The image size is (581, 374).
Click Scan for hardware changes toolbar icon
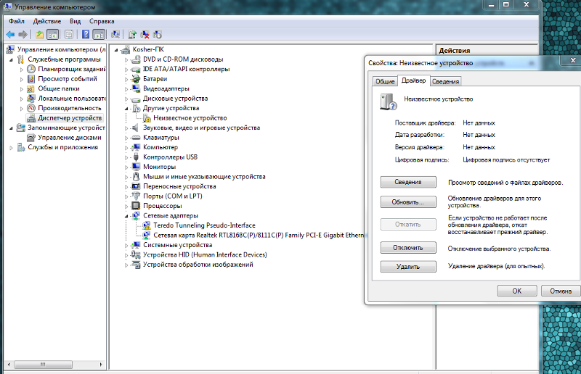(115, 35)
